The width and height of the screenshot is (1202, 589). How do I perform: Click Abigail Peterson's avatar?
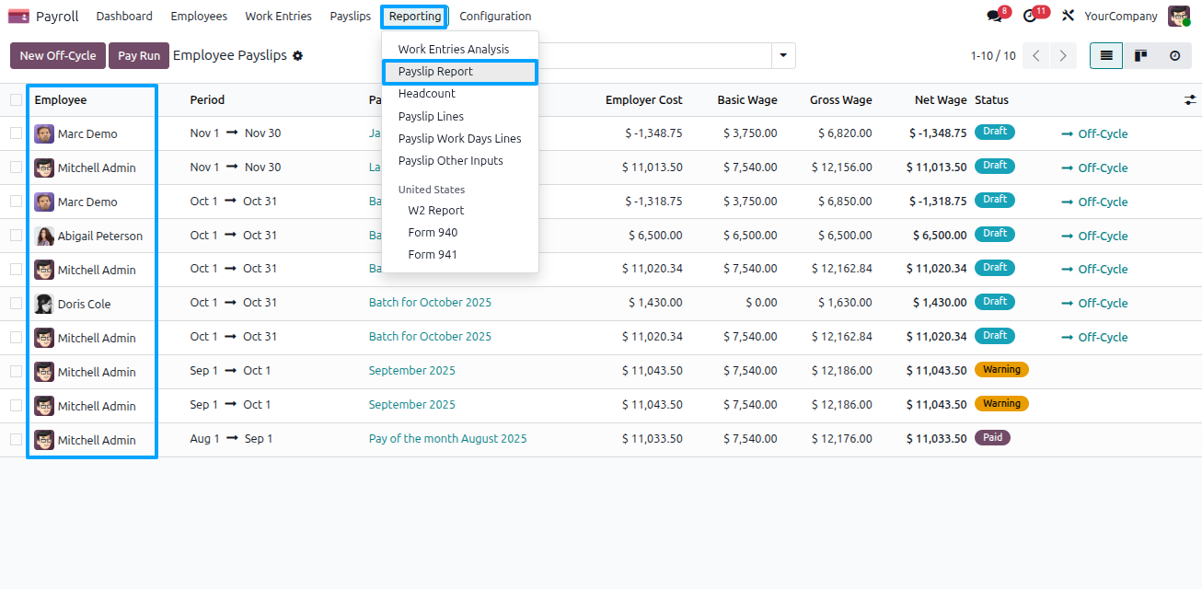44,236
